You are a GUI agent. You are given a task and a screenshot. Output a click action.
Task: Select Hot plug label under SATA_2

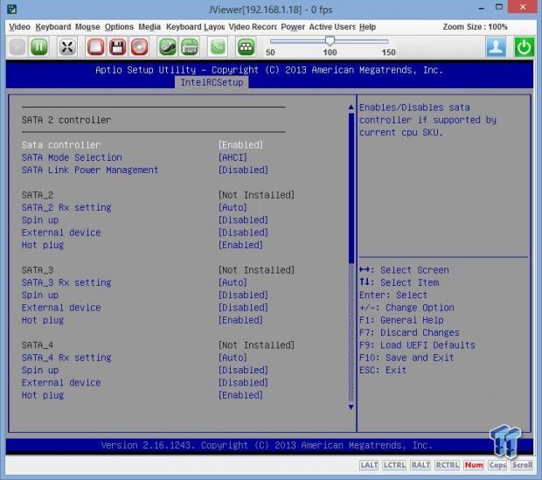[43, 245]
